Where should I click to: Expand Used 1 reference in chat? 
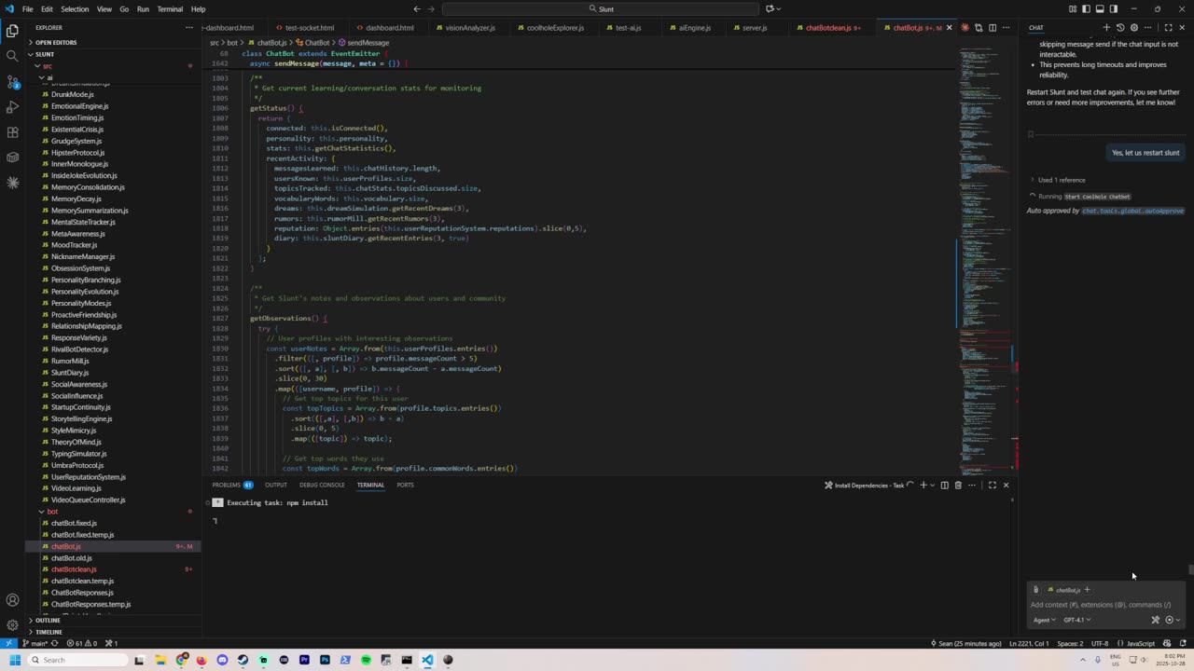(1059, 180)
